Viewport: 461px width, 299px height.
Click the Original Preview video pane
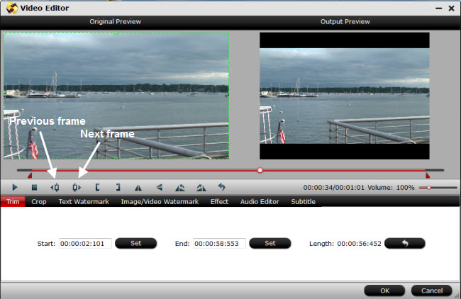pos(116,96)
